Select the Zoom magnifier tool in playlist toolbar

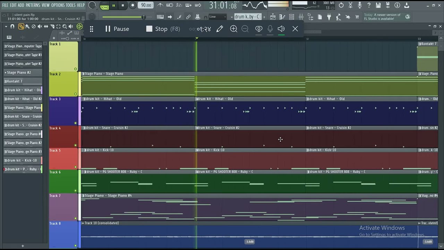65,26
